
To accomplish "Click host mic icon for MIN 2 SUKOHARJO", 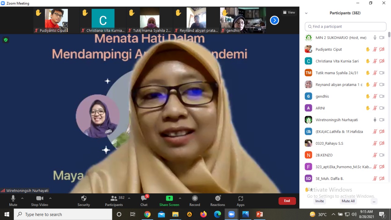I will pos(375,38).
